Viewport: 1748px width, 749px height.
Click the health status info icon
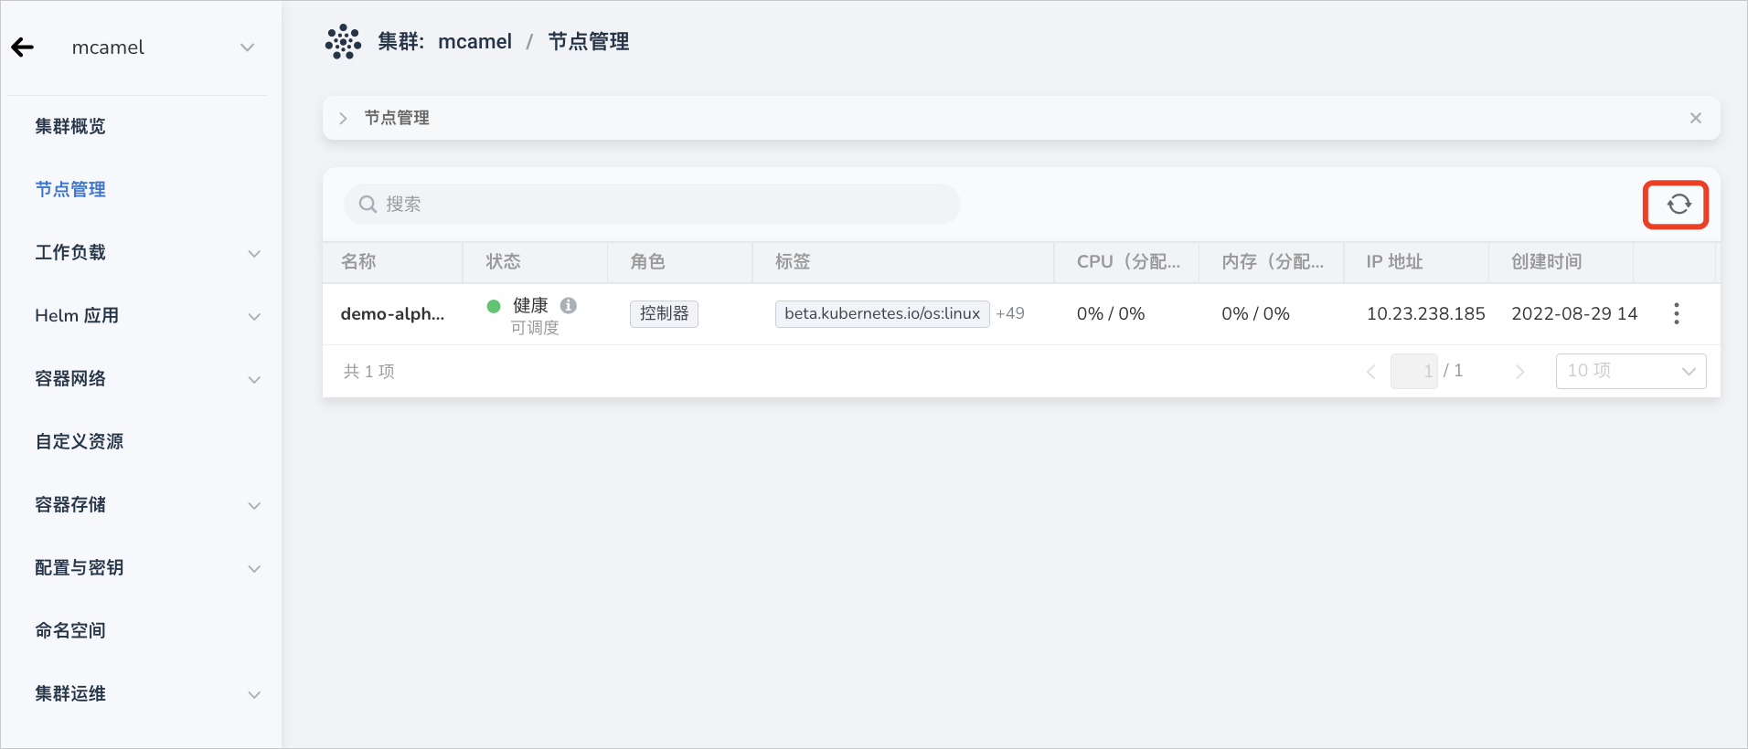[569, 305]
